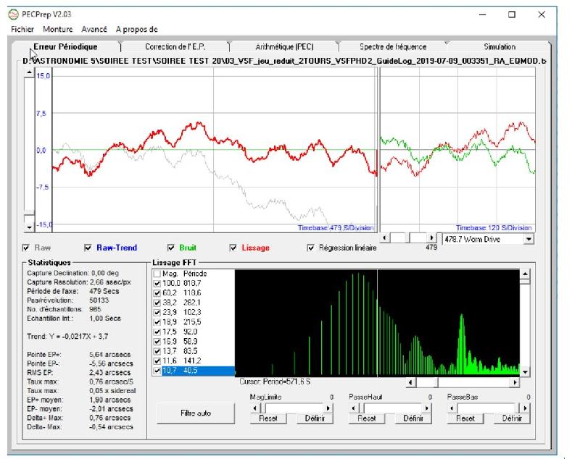This screenshot has width=580, height=459.
Task: Click MagLimite slider left arrow
Action: 254,408
